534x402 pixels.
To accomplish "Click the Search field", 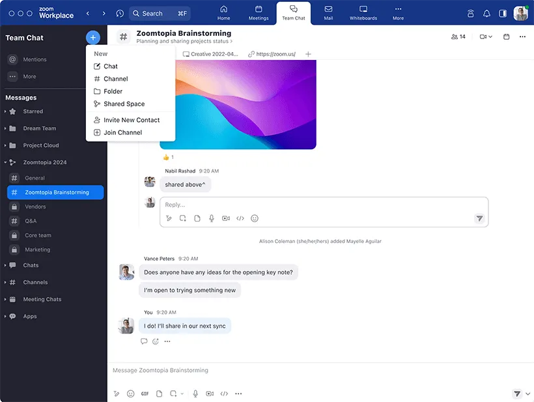I will 160,13.
